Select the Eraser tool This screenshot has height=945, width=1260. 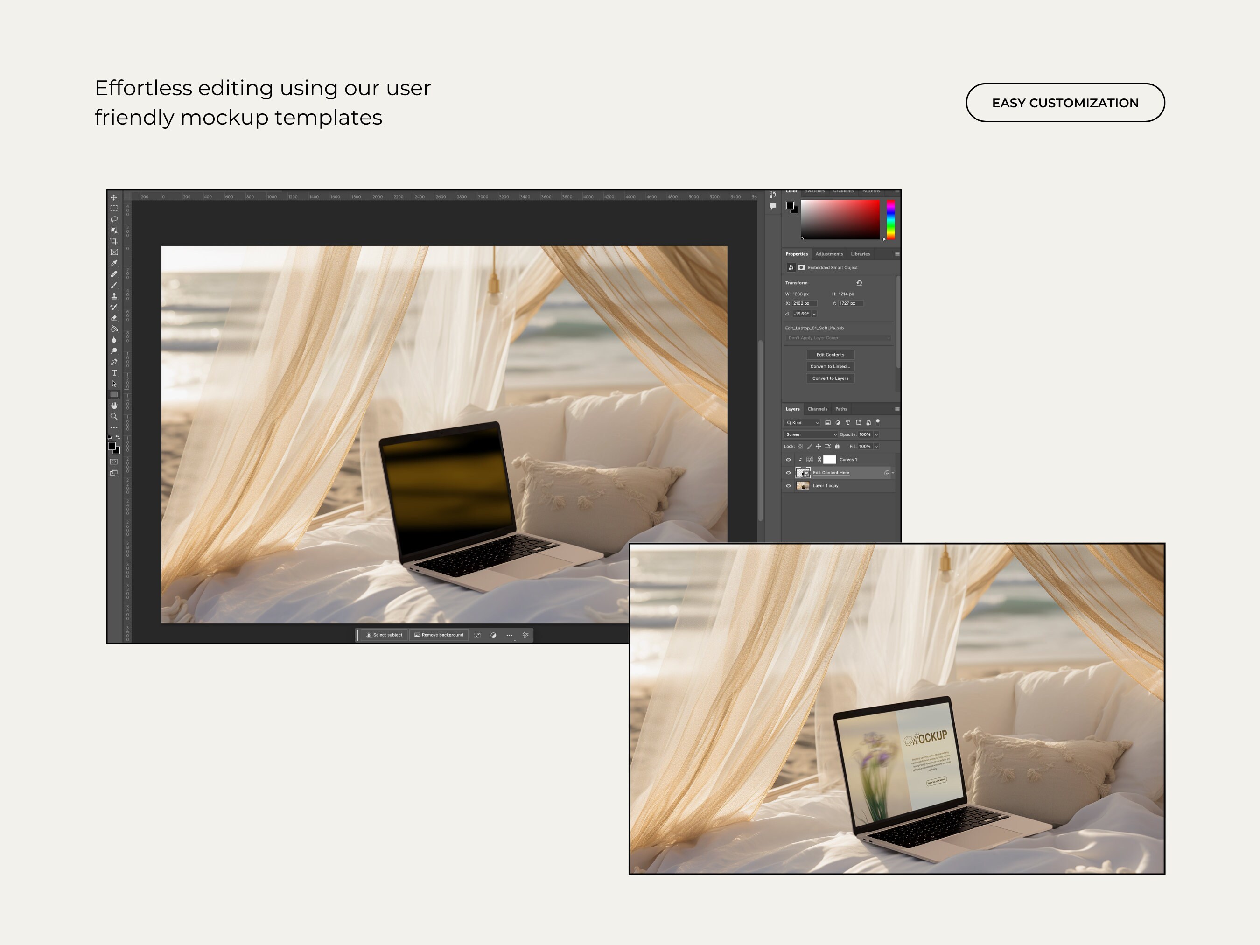click(x=114, y=318)
